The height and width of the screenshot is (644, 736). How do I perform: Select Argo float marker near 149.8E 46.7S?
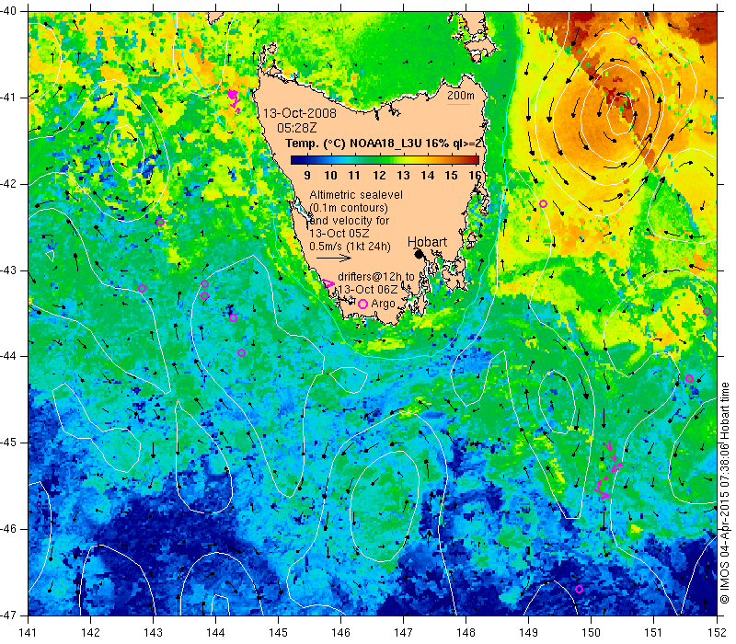580,589
